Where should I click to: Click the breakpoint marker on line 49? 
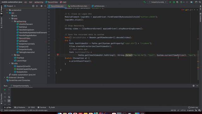coord(58,55)
